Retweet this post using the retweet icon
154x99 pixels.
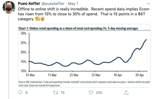tap(56, 93)
